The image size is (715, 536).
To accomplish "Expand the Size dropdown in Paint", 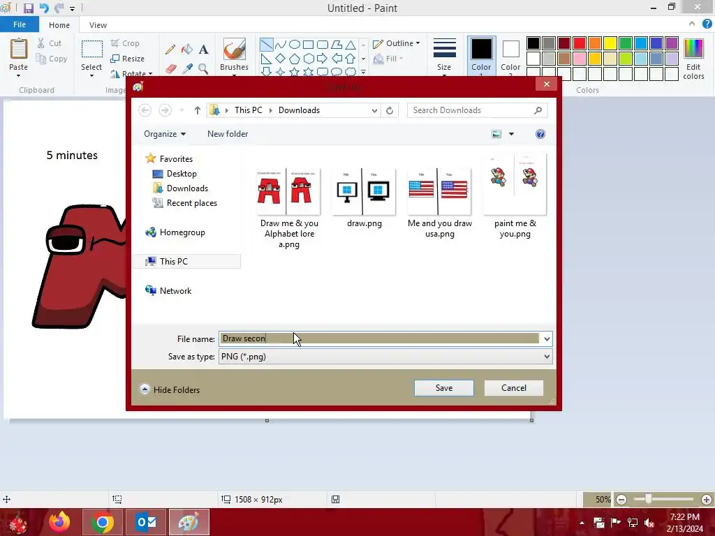I will tap(444, 56).
